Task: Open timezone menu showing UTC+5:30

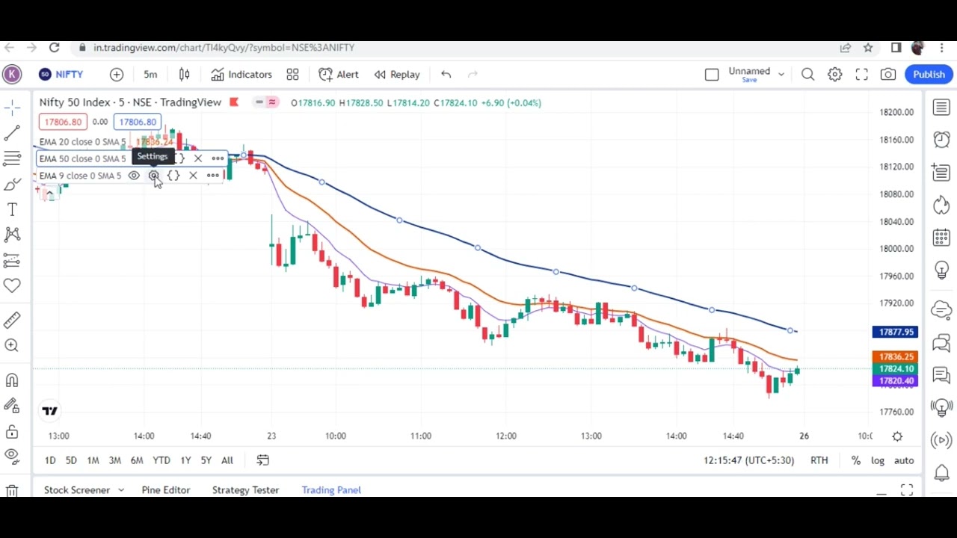Action: (x=748, y=460)
